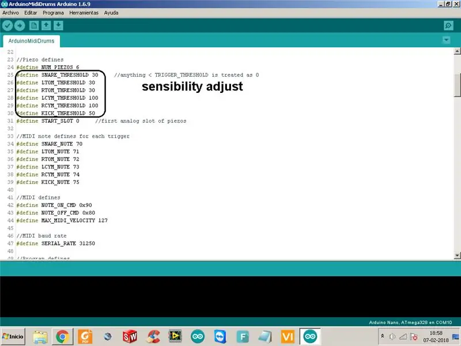This screenshot has height=346, width=461.
Task: Click the SERIAL_RATE 31250 line
Action: pyautogui.click(x=55, y=243)
